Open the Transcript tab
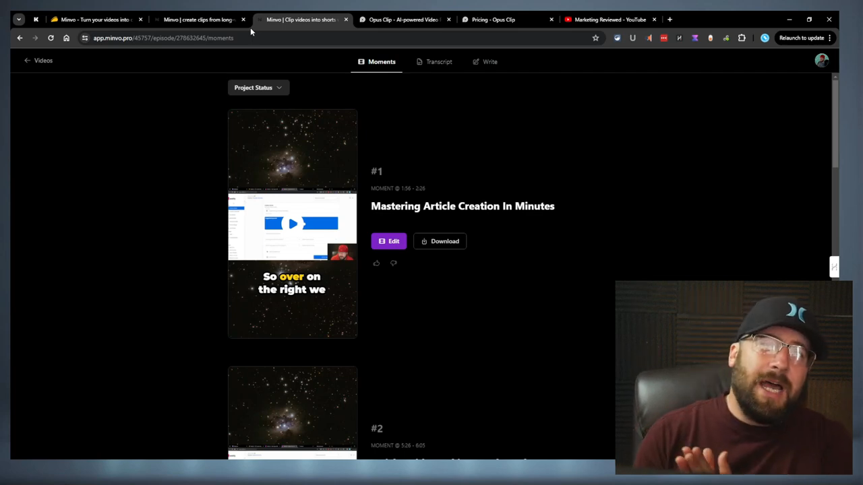Screen dimensions: 863x485 [x=434, y=62]
